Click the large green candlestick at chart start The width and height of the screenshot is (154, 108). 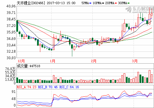[17, 26]
